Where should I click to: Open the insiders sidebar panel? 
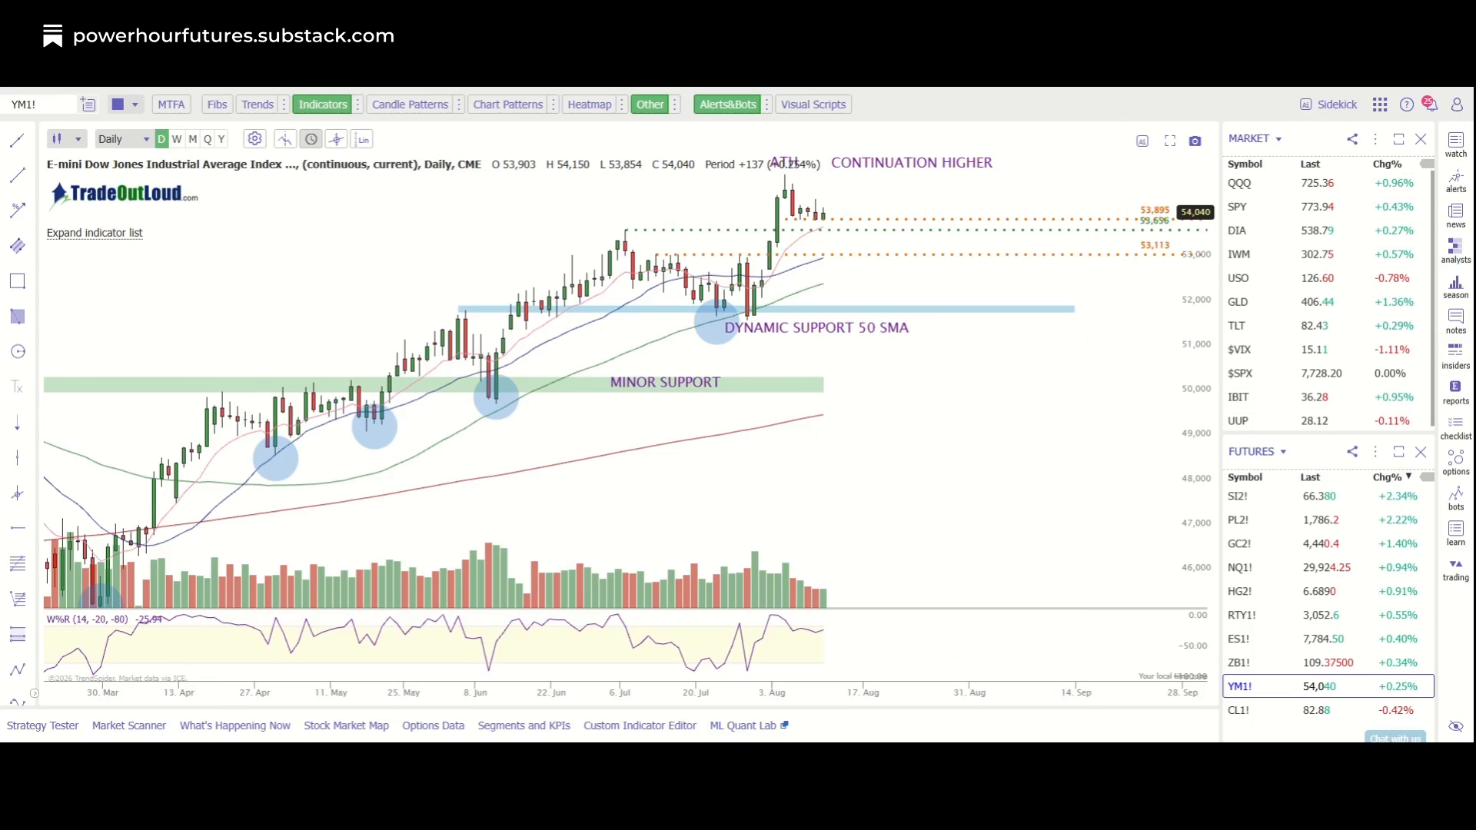tap(1456, 357)
